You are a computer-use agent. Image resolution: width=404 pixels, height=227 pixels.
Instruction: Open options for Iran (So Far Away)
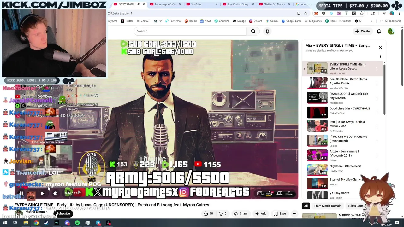(x=377, y=126)
